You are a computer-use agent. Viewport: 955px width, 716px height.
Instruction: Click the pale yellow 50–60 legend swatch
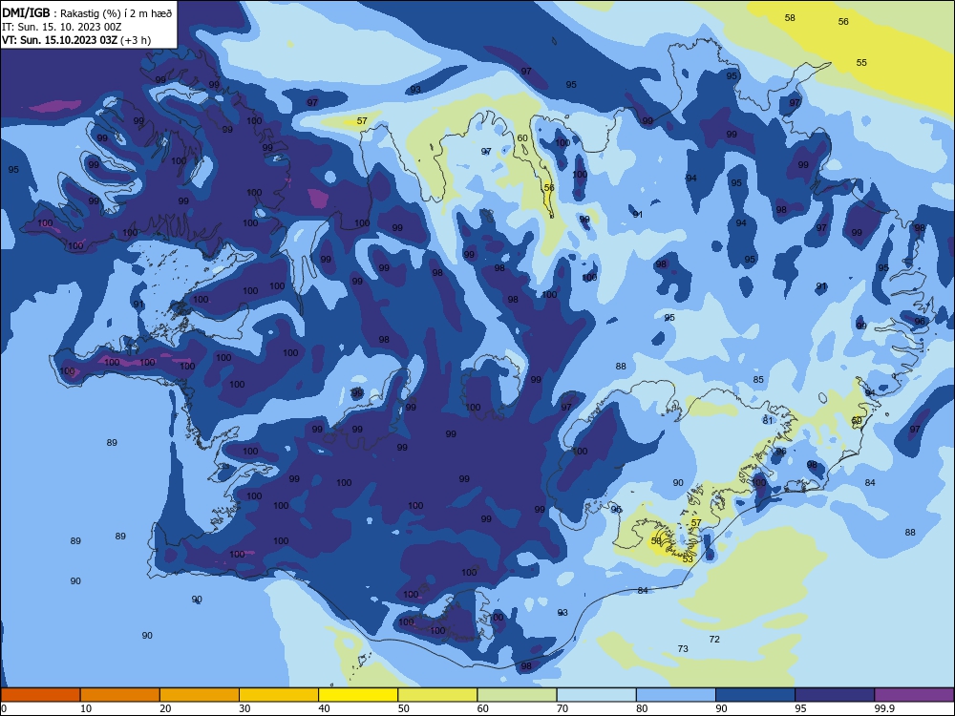(437, 695)
